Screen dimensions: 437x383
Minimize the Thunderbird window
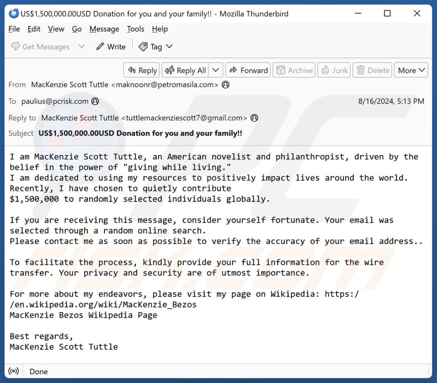pos(358,13)
